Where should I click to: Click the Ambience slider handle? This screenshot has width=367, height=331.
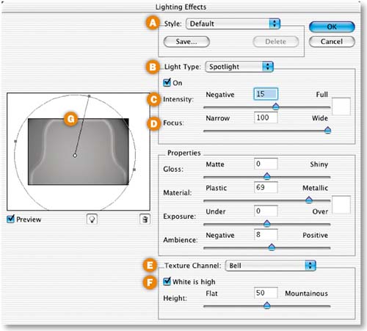coord(272,247)
